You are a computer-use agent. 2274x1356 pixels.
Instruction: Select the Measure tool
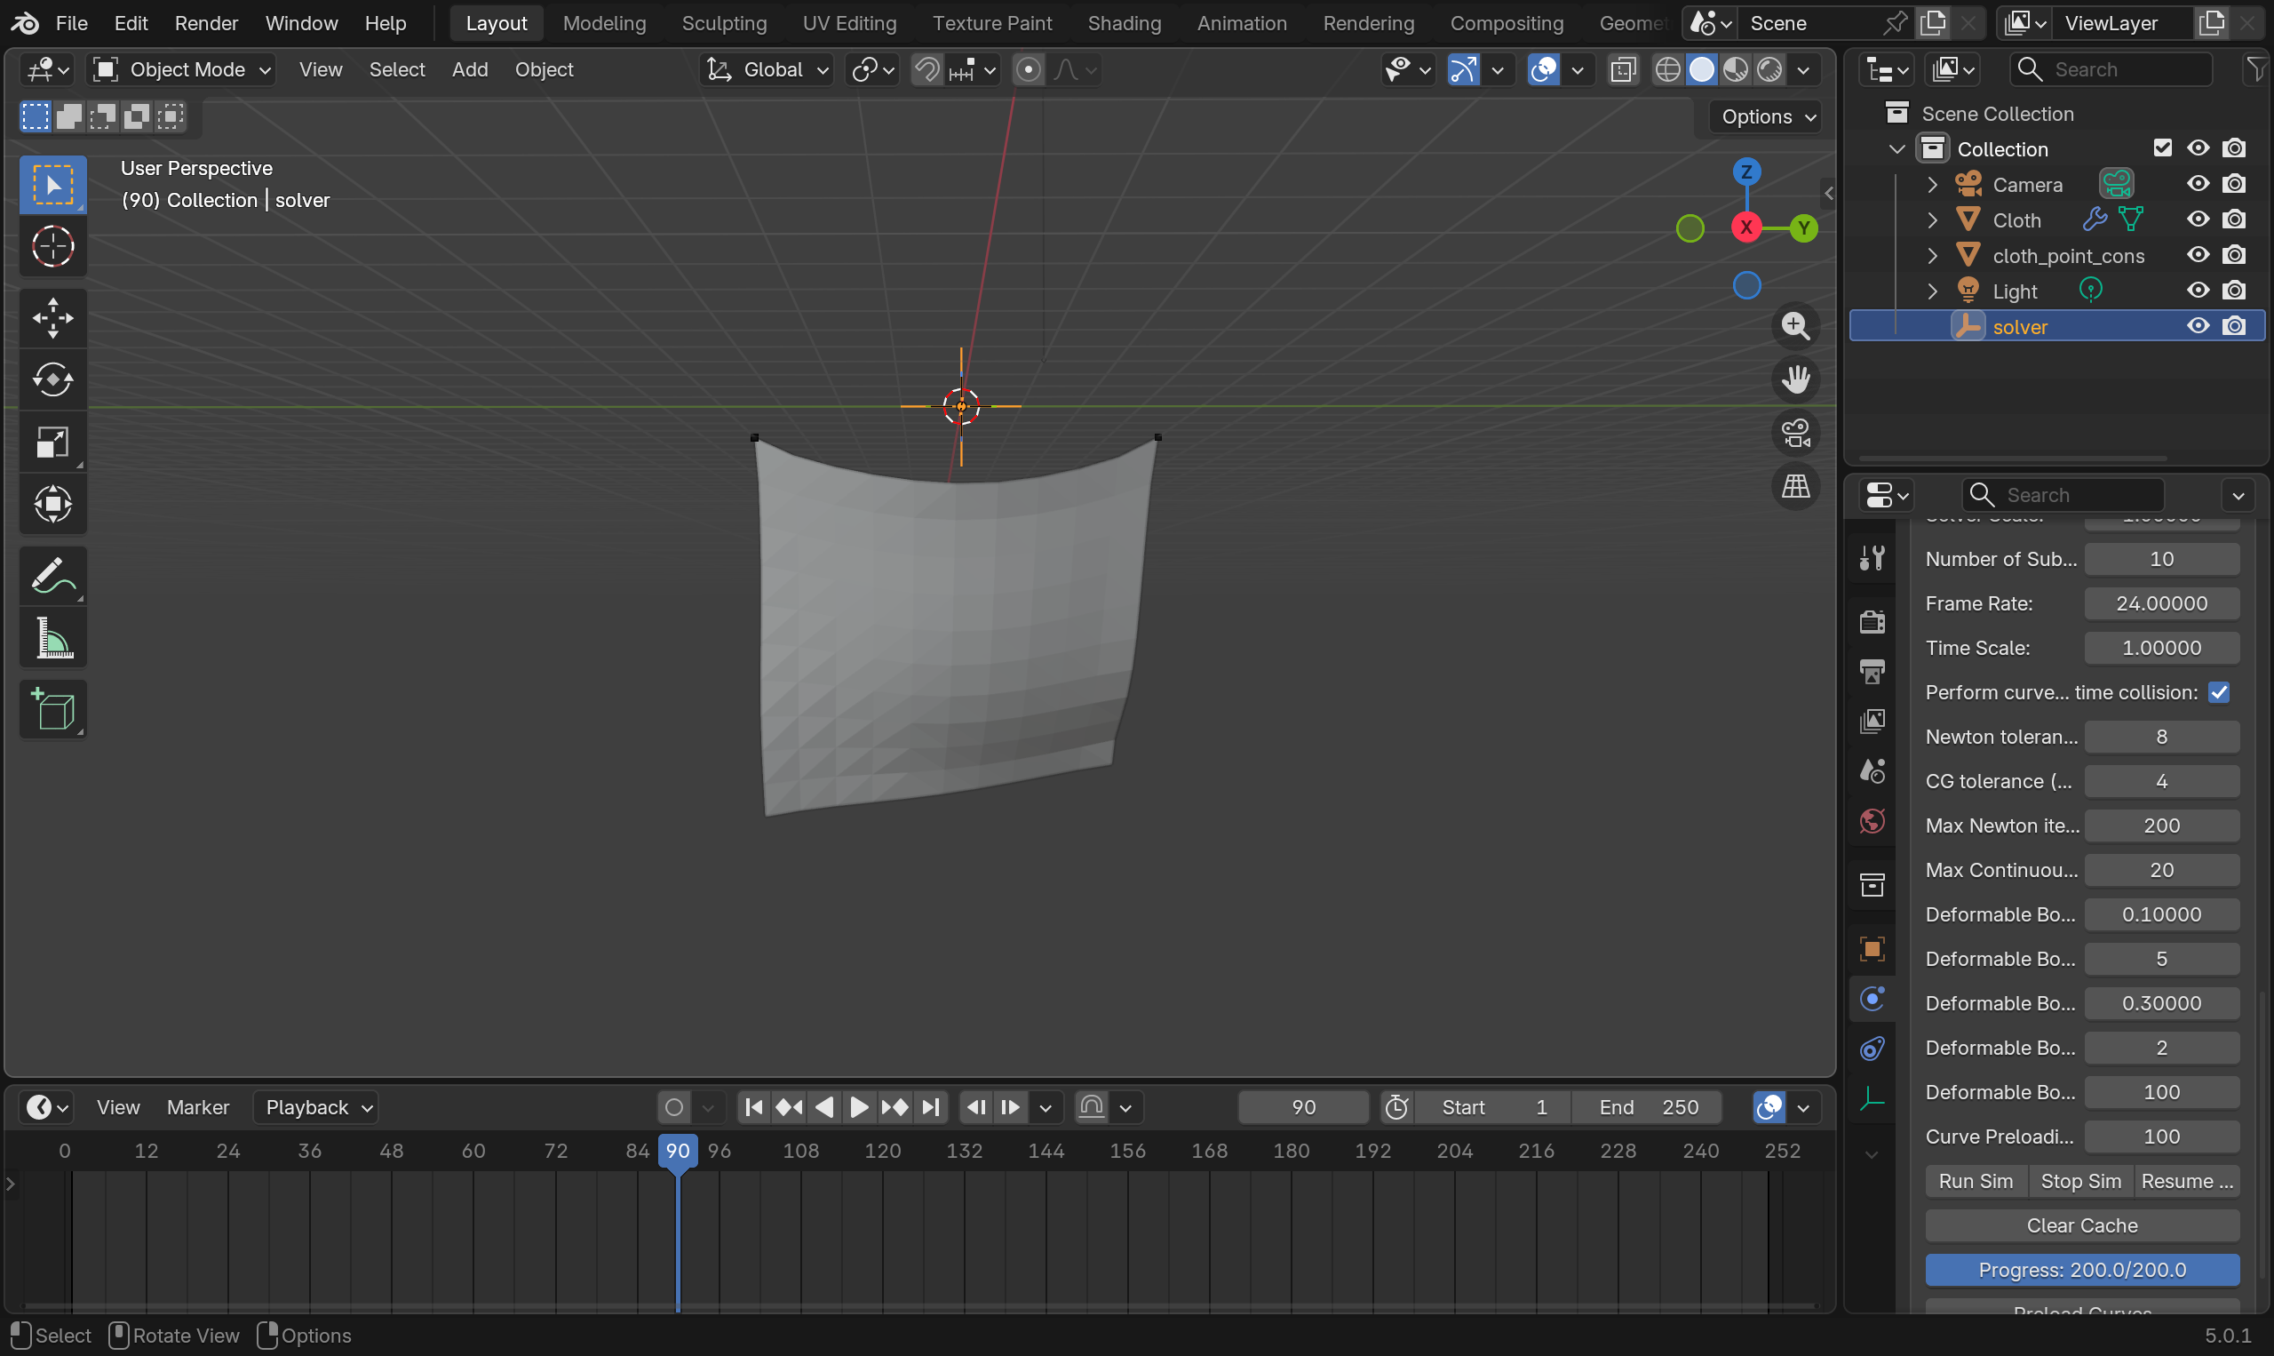coord(53,638)
